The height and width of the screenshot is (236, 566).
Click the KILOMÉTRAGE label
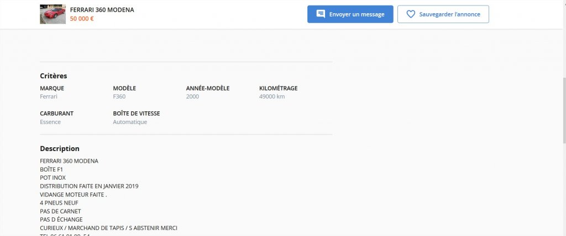279,88
